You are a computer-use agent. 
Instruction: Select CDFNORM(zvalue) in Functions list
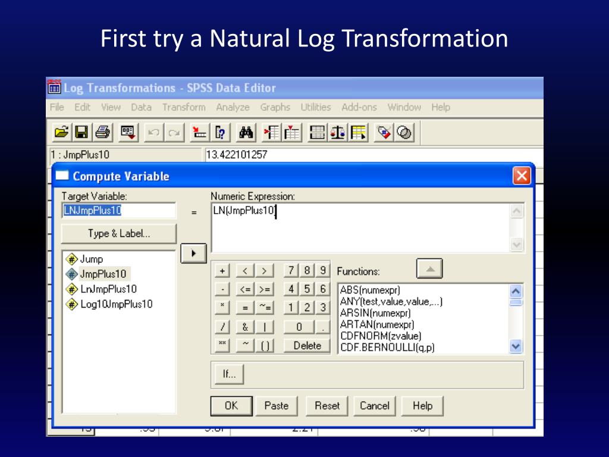tap(381, 336)
